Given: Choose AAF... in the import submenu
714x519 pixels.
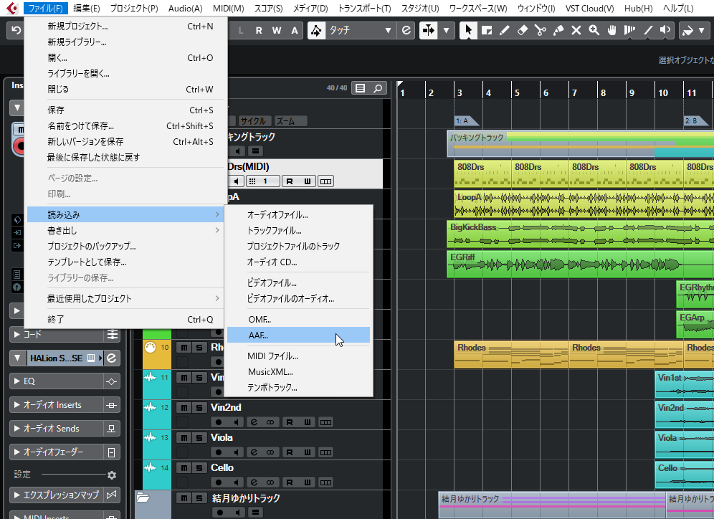Looking at the screenshot, I should pos(298,335).
